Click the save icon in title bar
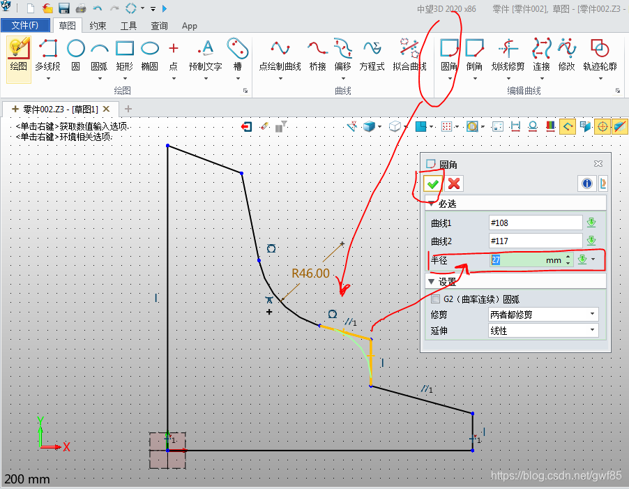This screenshot has height=489, width=629. 64,8
